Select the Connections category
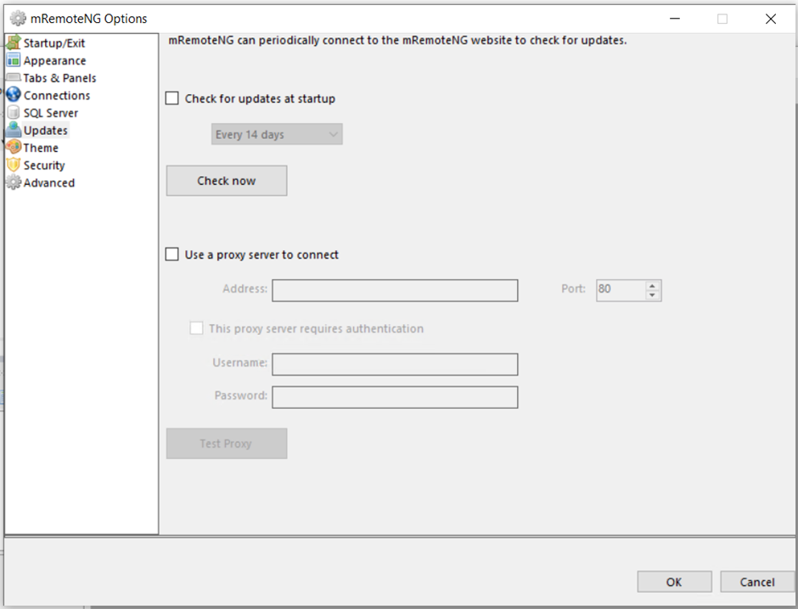Image resolution: width=798 pixels, height=609 pixels. (57, 95)
